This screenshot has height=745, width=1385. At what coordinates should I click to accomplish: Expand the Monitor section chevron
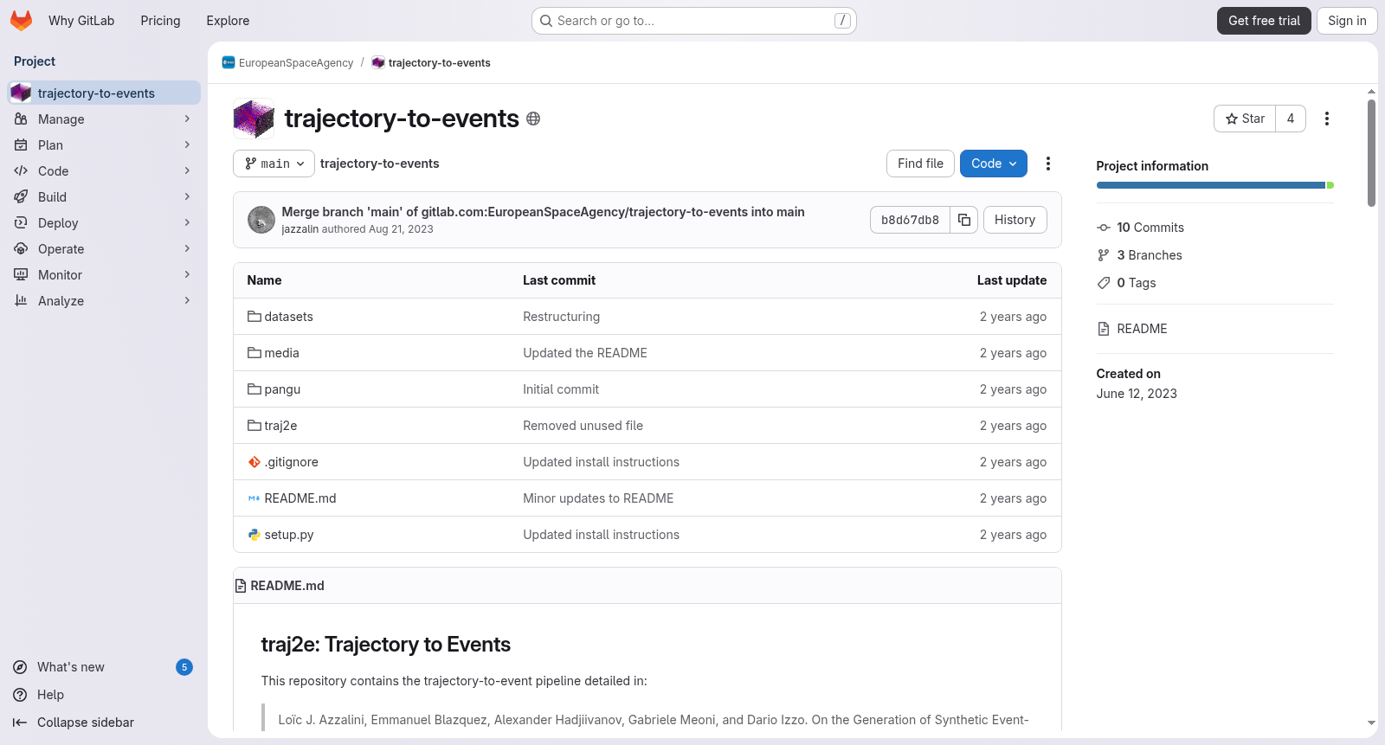click(187, 275)
